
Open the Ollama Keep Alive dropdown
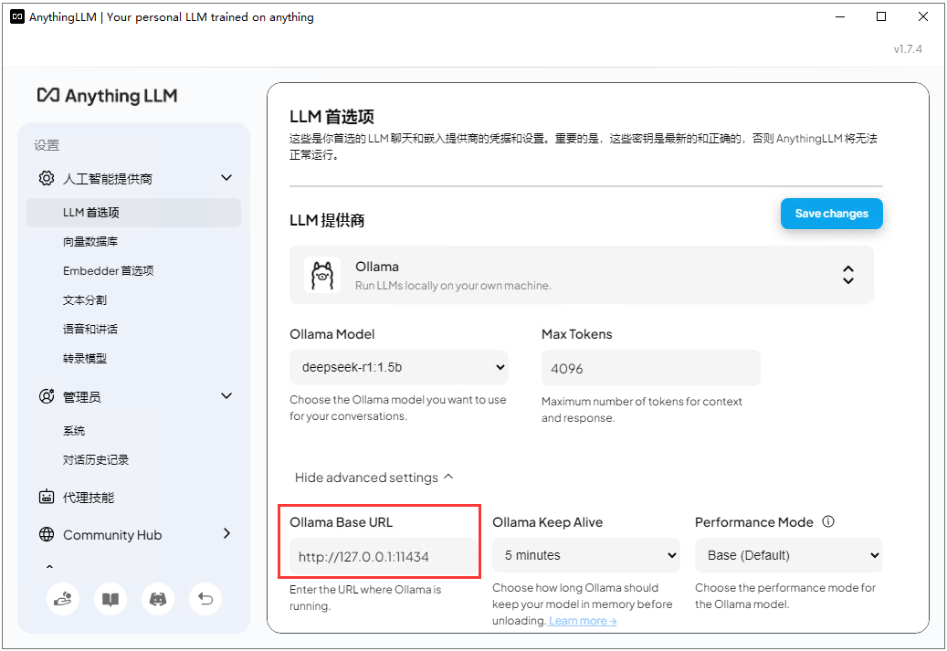click(585, 554)
